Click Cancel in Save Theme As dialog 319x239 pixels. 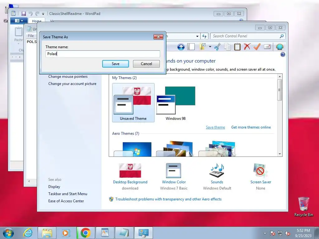146,64
